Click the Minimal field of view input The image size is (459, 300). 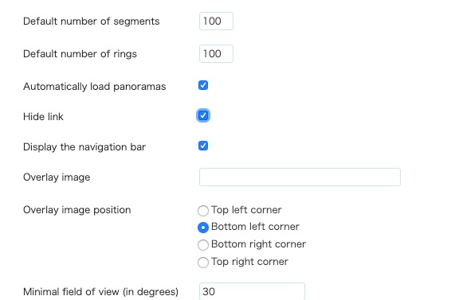252,291
